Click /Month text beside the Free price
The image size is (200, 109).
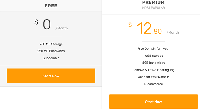pyautogui.click(x=62, y=28)
